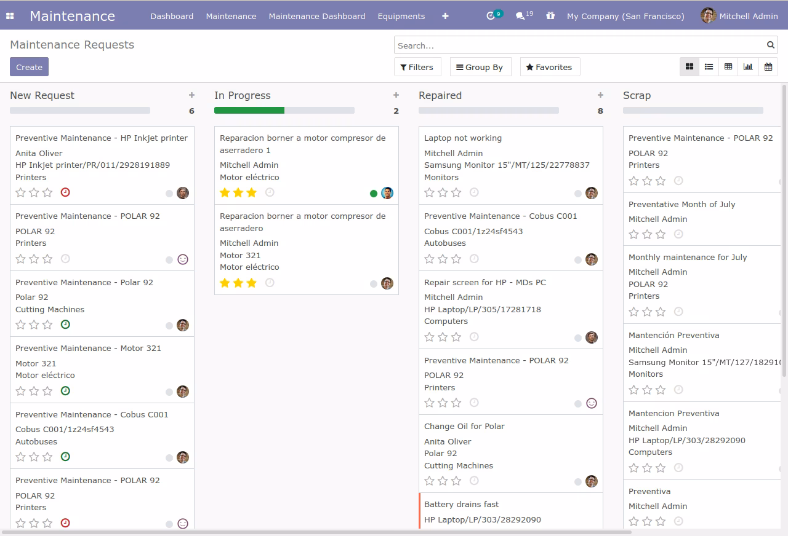Click the horizontal scrollbar at the bottom

tap(316, 532)
